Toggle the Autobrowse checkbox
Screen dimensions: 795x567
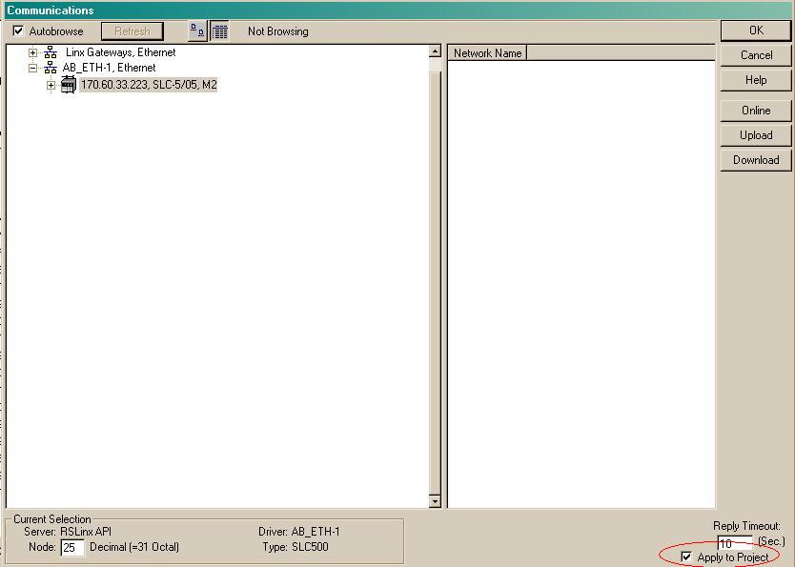coord(18,30)
